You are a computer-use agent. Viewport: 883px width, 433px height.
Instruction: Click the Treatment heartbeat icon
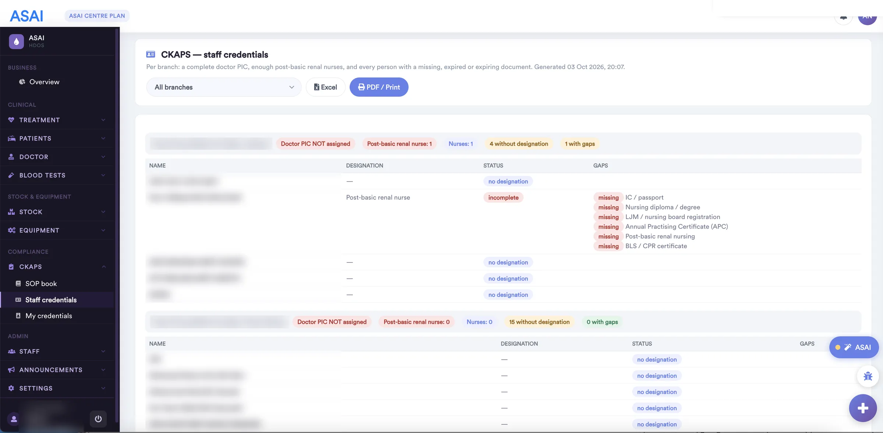(11, 120)
